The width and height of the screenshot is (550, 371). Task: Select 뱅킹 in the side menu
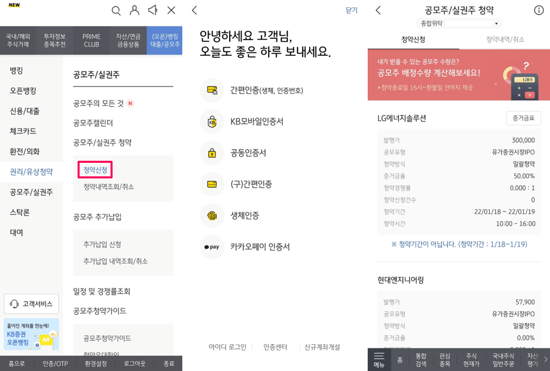point(16,71)
